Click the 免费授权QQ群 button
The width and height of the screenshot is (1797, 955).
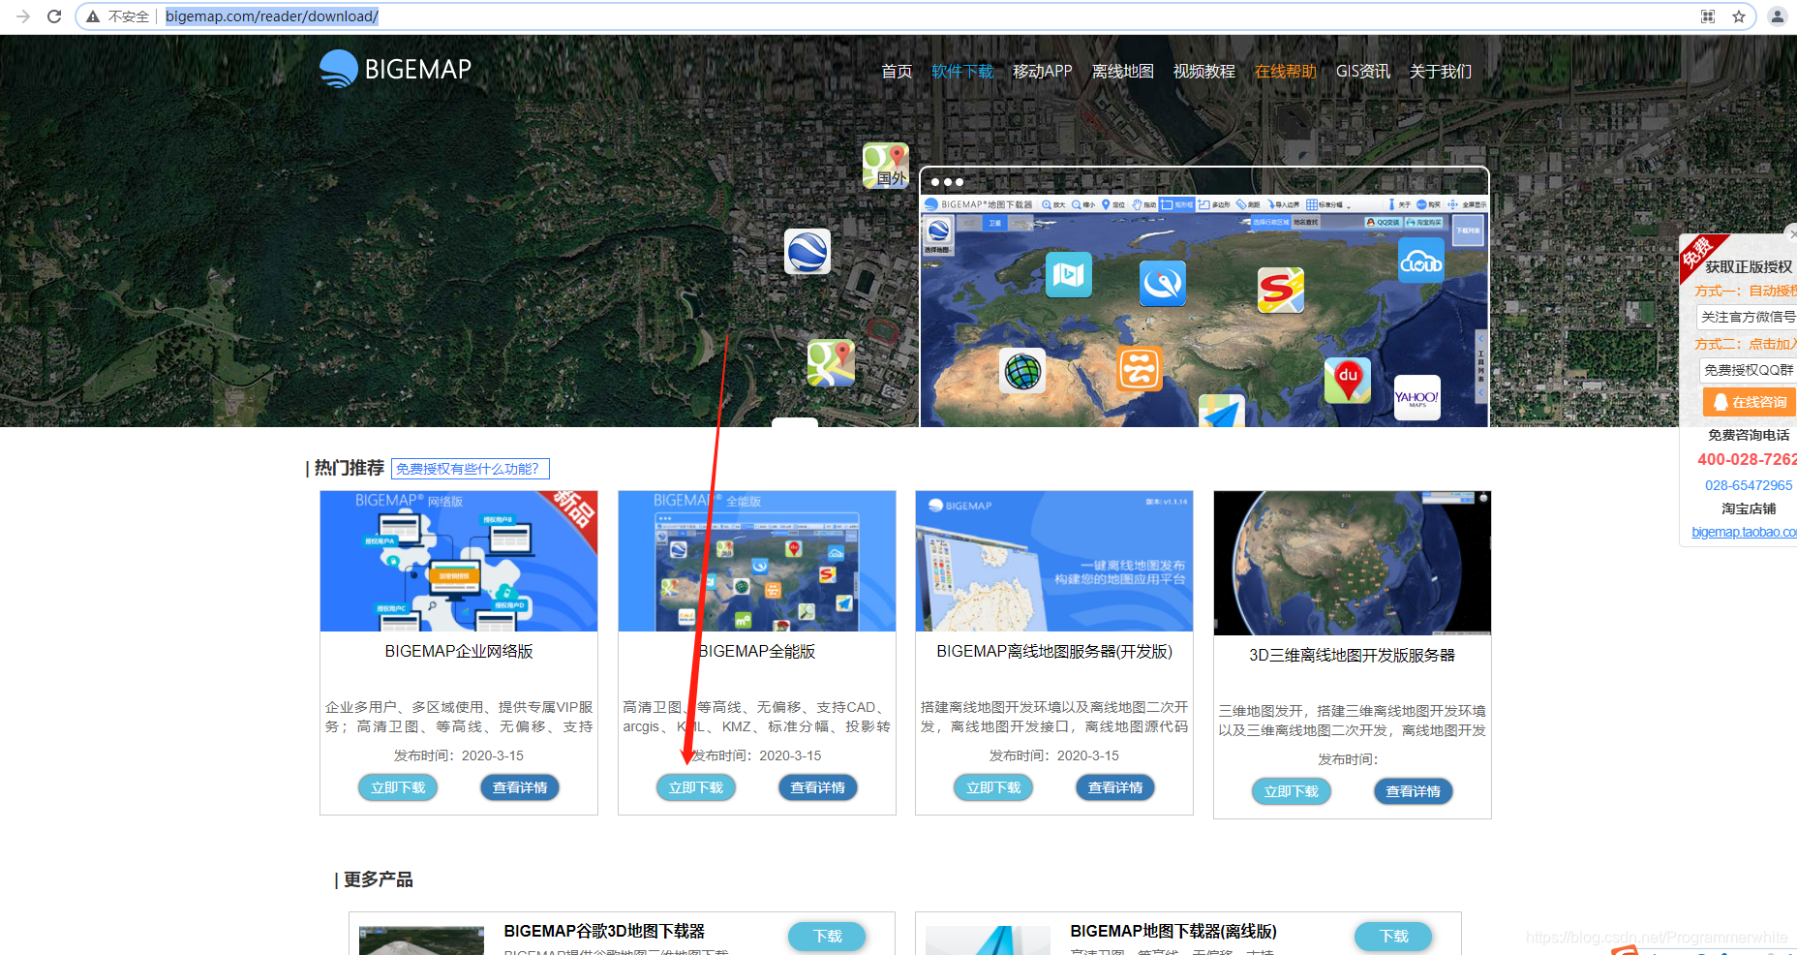[1749, 370]
